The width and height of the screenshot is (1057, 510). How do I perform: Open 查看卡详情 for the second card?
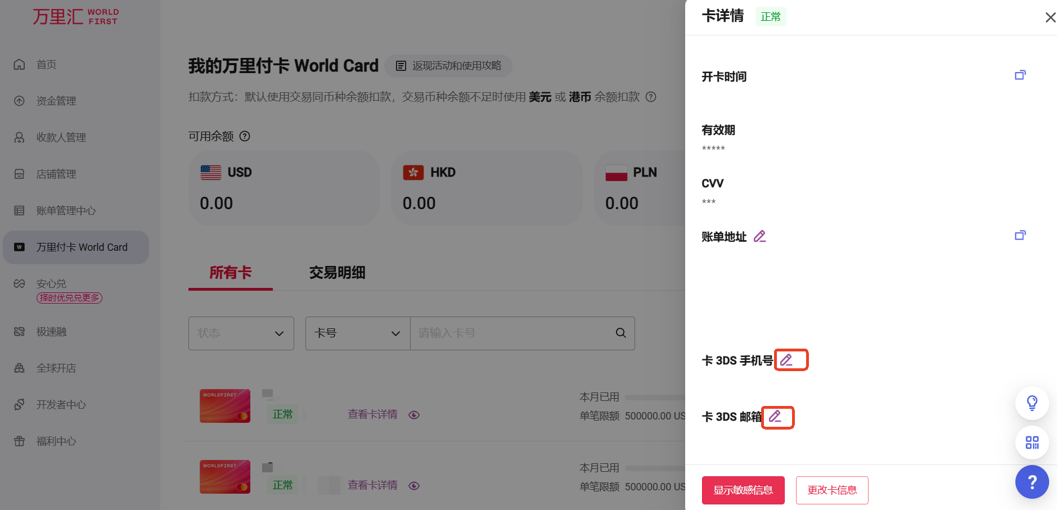tap(372, 485)
